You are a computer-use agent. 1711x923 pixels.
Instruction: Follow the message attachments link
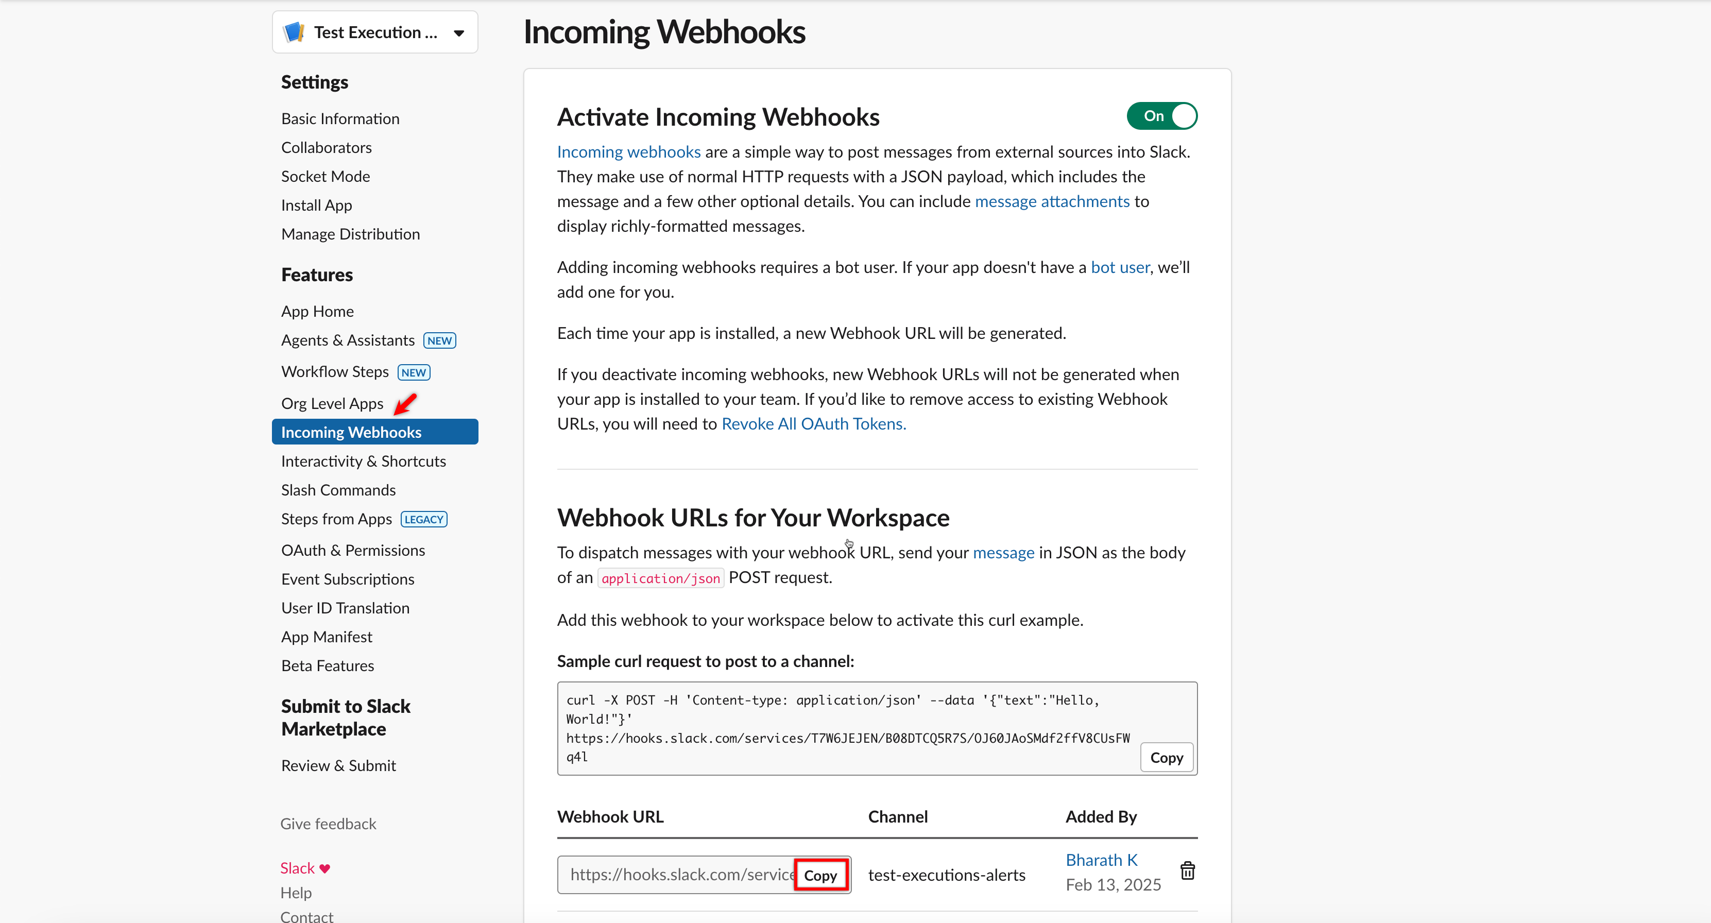point(1051,201)
